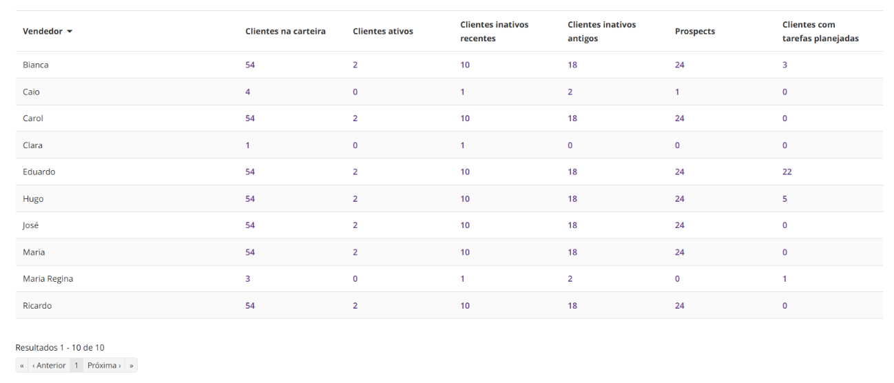
Task: Open Bianca's 3 planned tasks clients
Action: coord(784,65)
